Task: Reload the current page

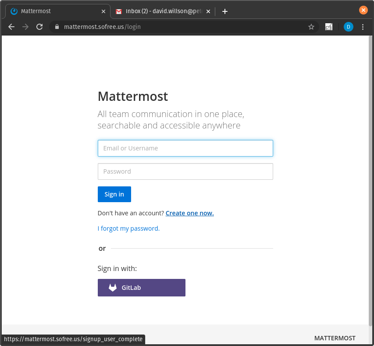Action: [x=39, y=27]
